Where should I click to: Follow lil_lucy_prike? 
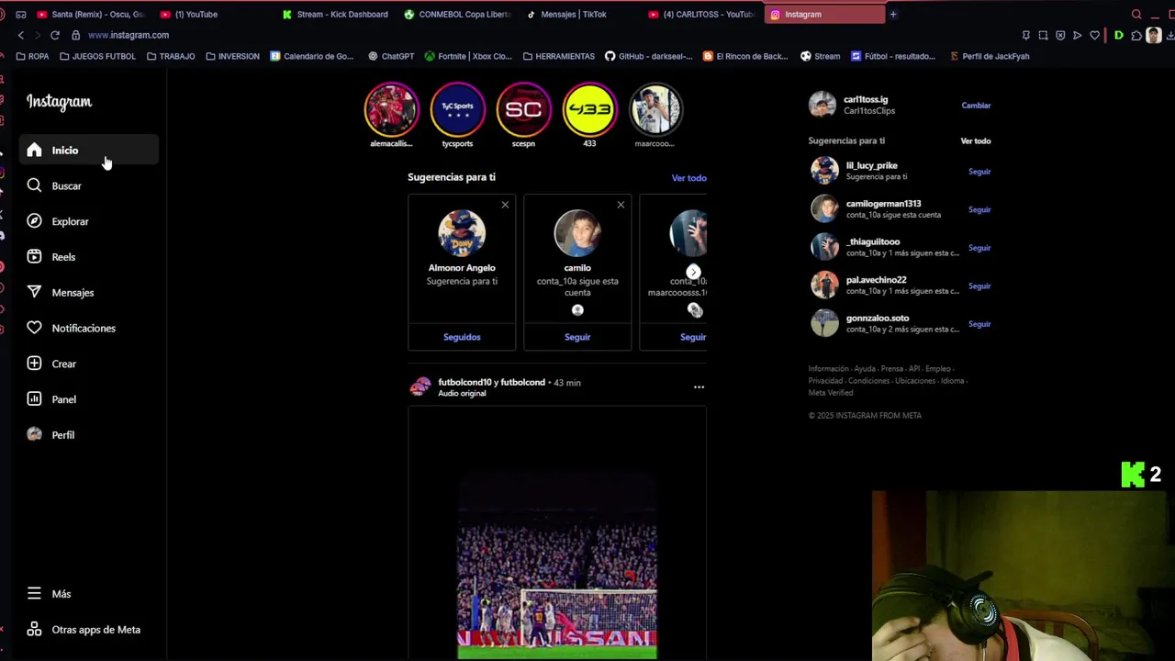click(979, 172)
